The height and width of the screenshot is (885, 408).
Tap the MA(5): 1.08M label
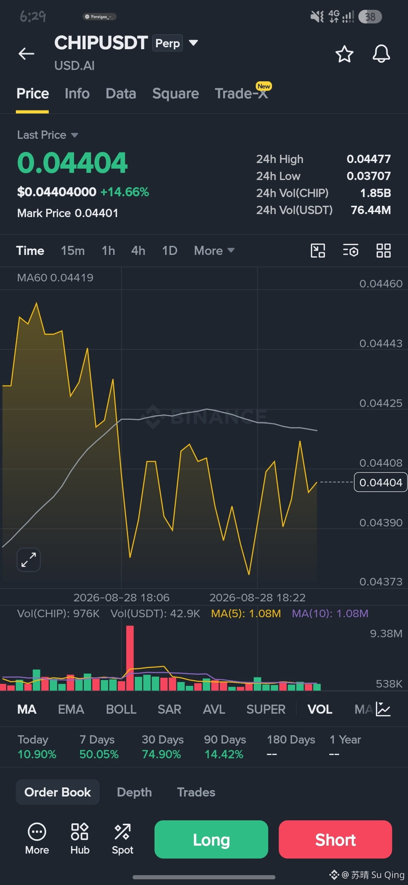pyautogui.click(x=246, y=613)
